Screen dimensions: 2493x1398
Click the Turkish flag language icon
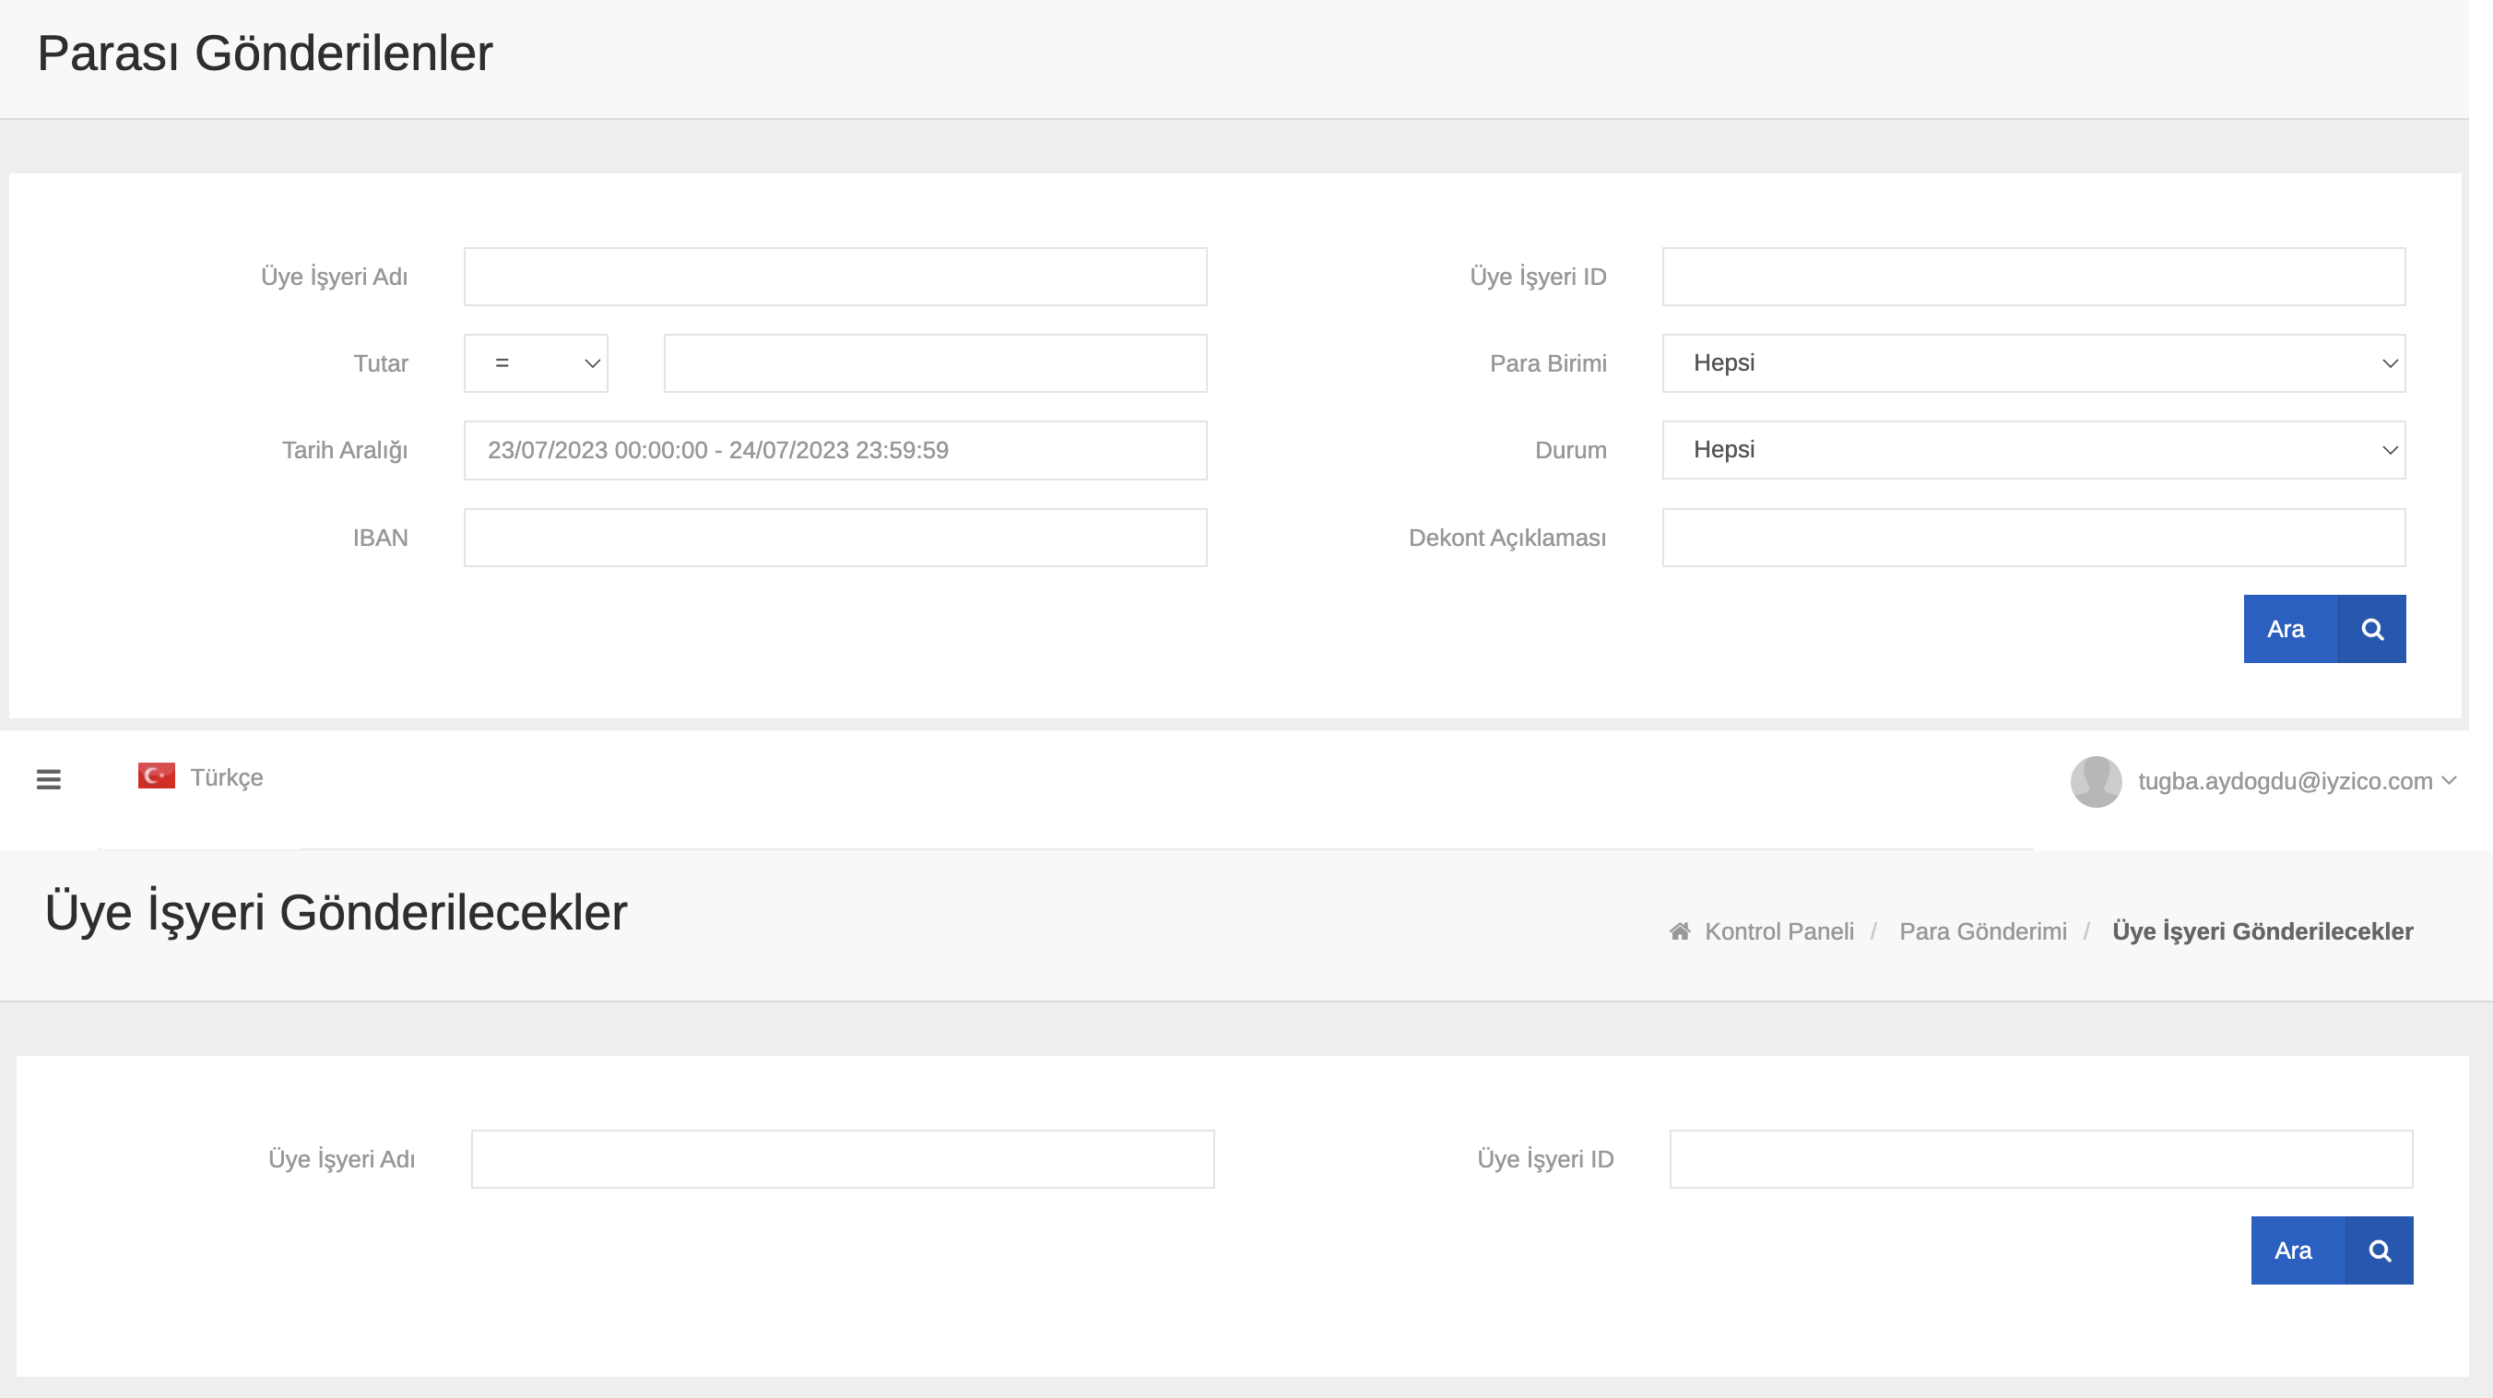pyautogui.click(x=156, y=776)
